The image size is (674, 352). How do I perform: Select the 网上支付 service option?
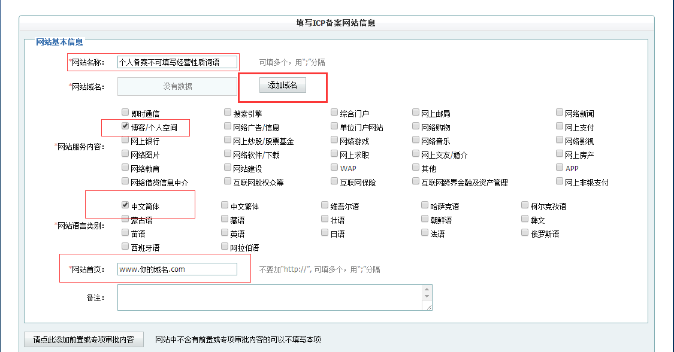(559, 126)
